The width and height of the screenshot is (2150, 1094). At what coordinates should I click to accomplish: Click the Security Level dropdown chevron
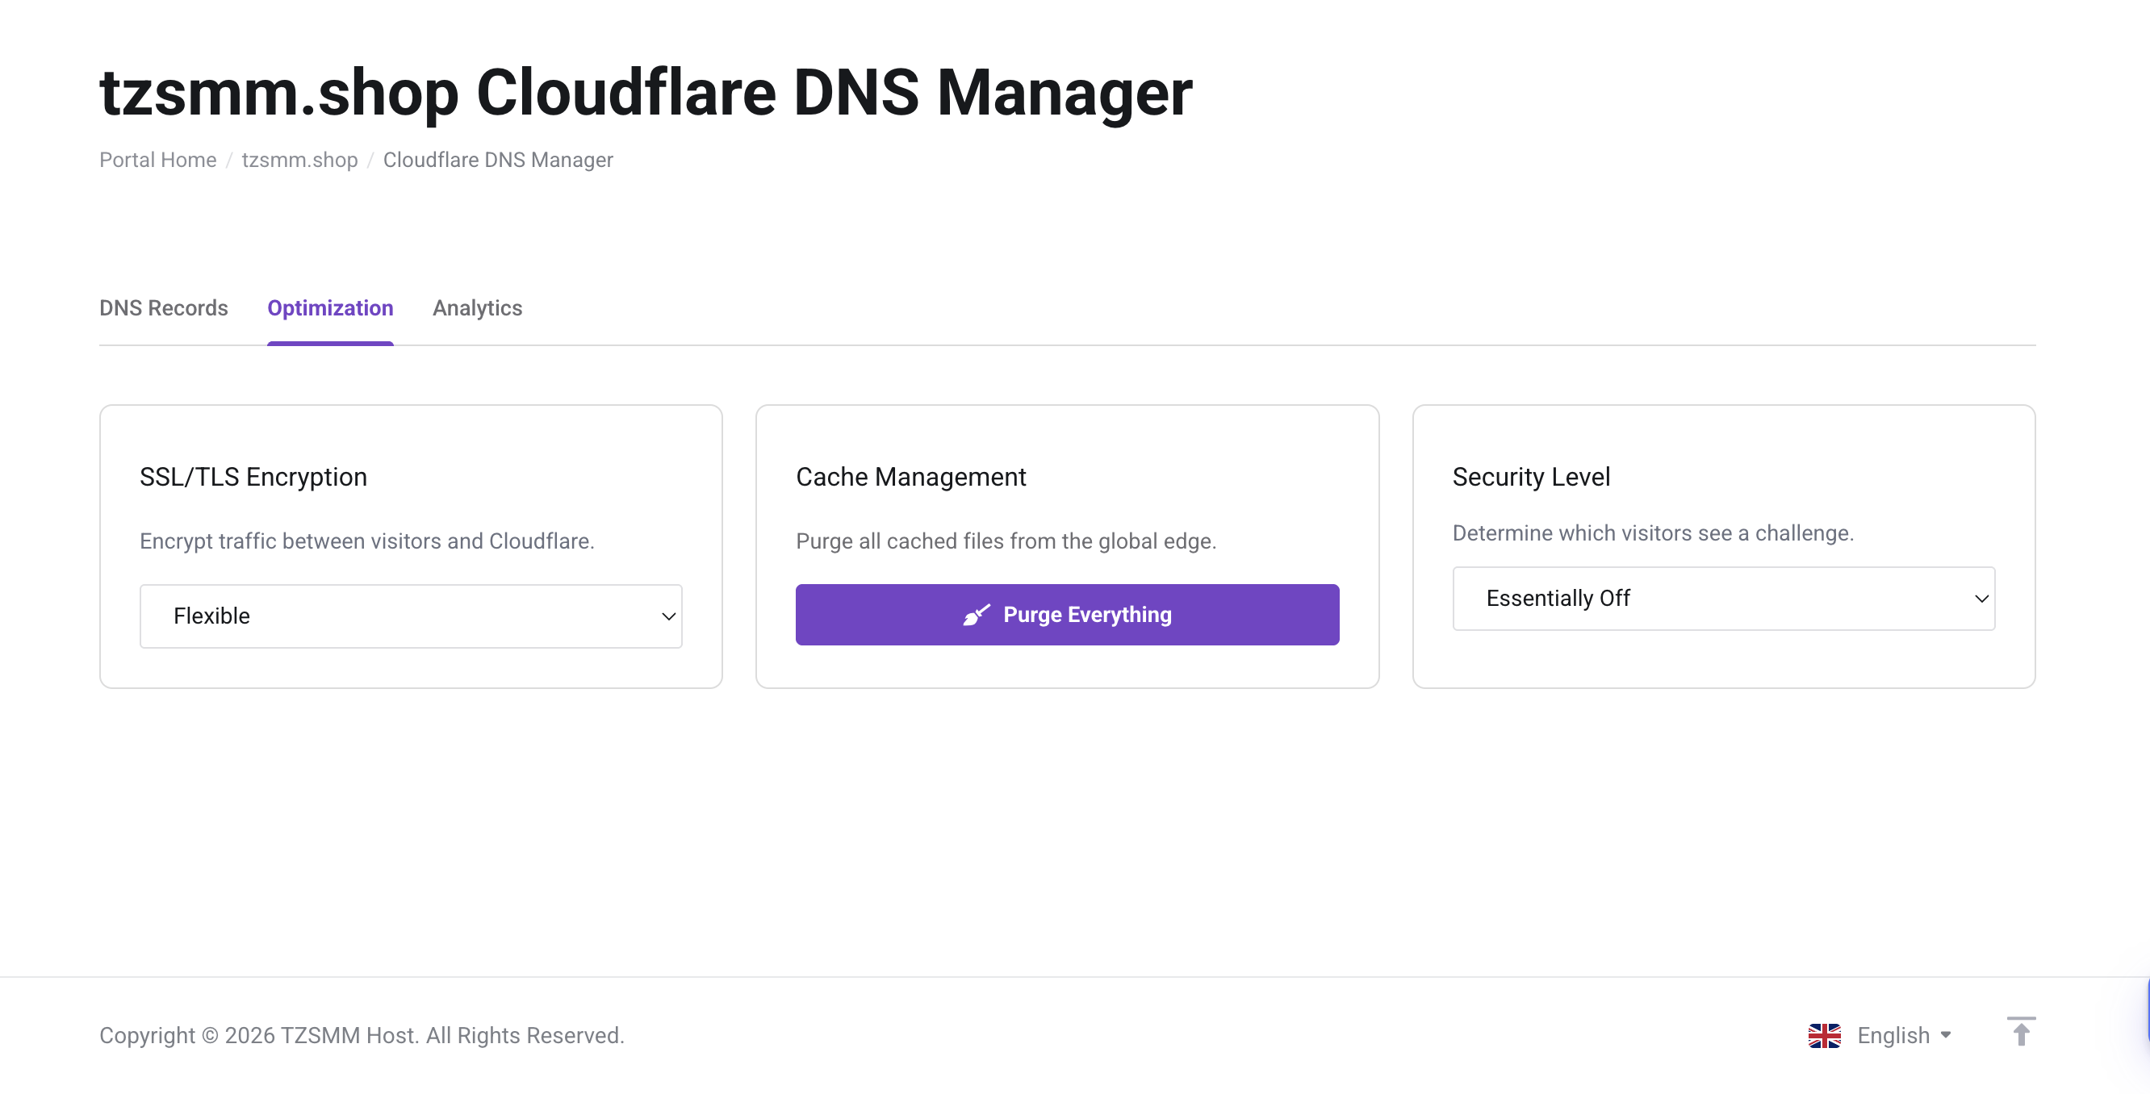(1981, 599)
